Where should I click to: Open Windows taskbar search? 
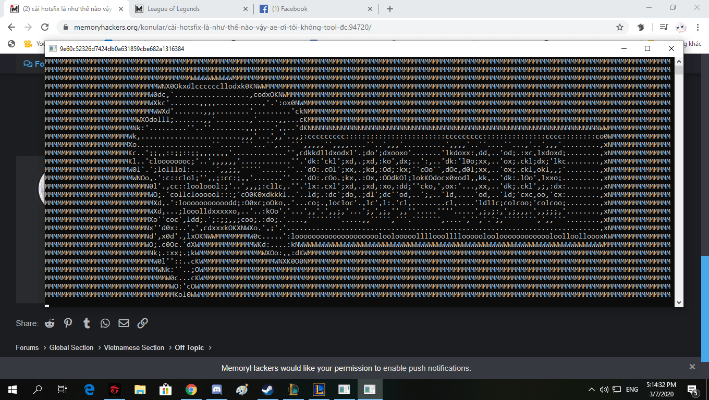point(38,389)
